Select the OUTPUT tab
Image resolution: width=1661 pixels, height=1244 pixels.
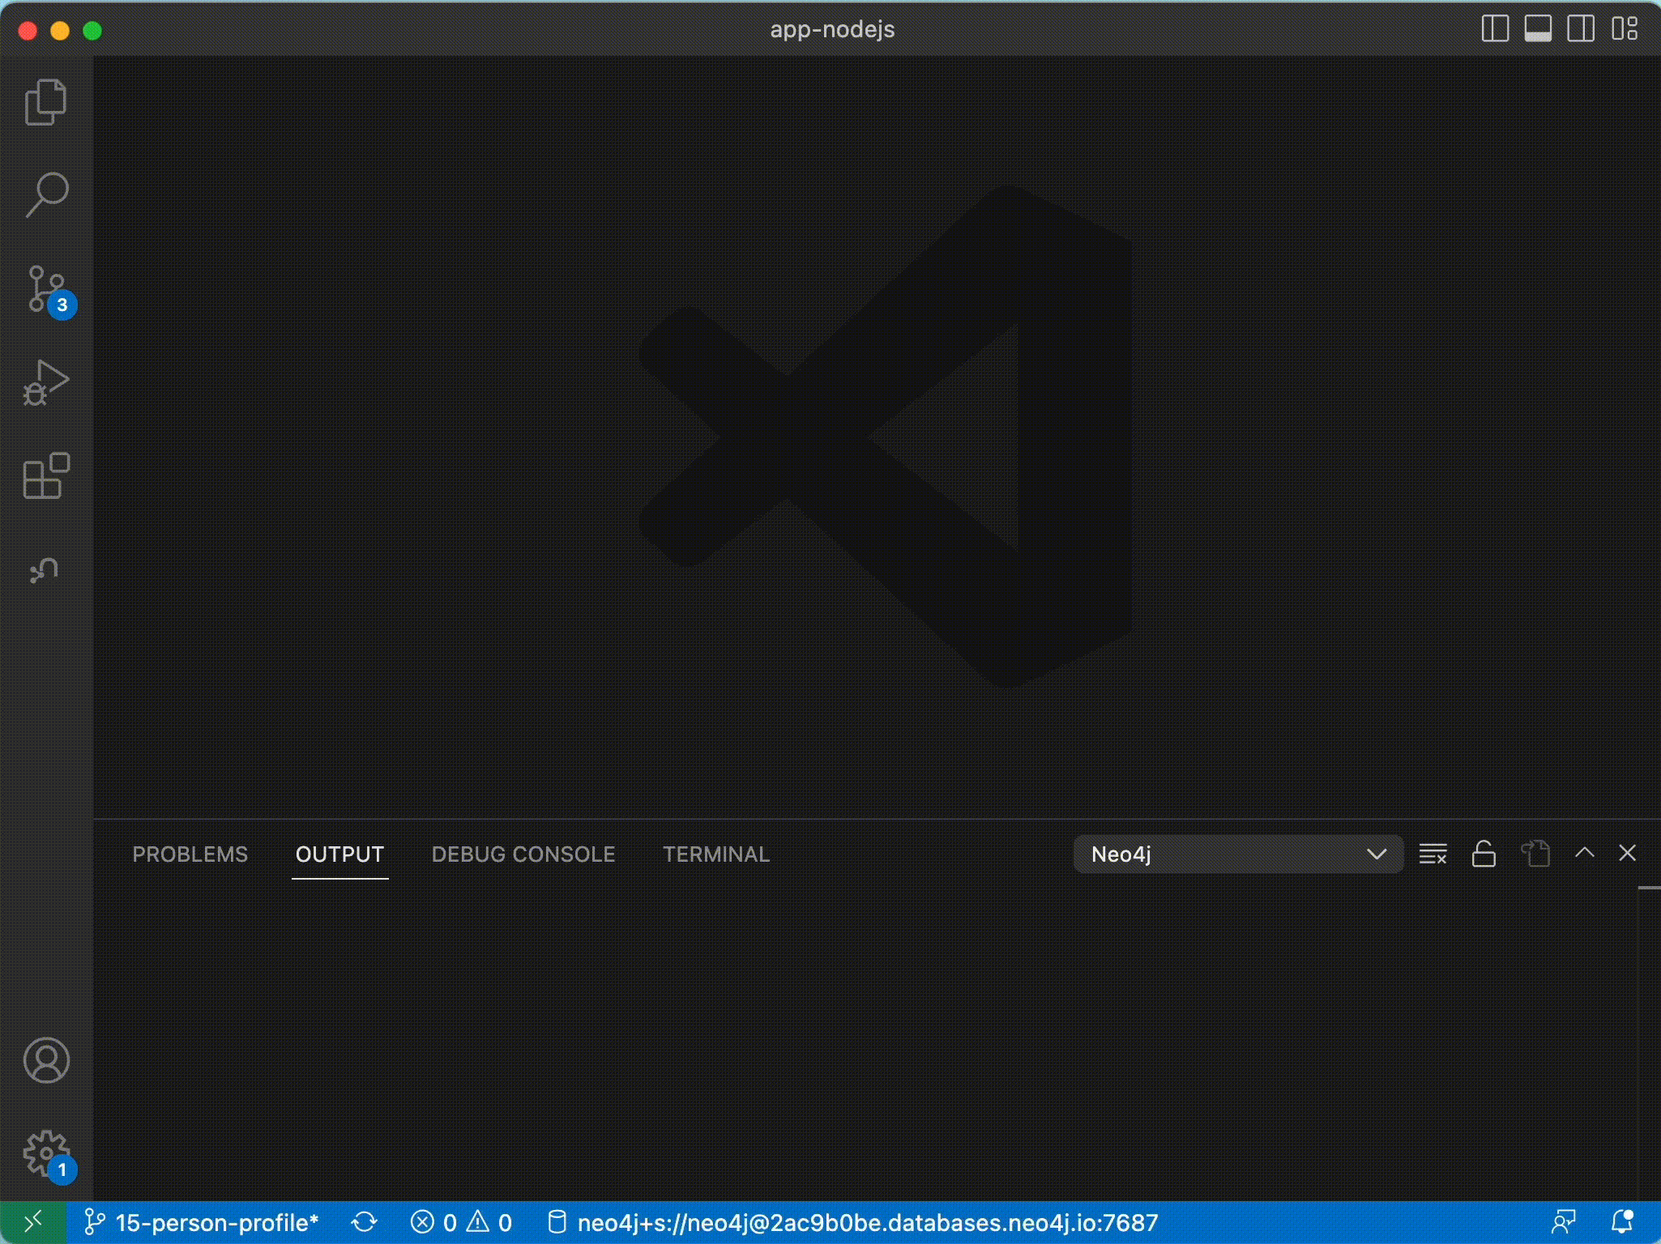pyautogui.click(x=339, y=854)
